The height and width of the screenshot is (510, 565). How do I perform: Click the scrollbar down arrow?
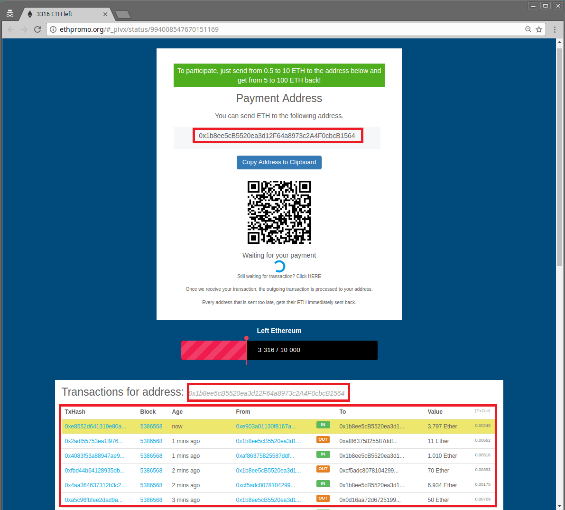pos(559,506)
